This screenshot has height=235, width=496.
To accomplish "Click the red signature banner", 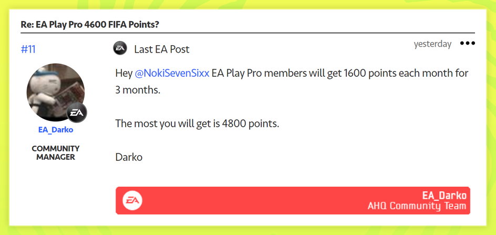I will coord(293,200).
